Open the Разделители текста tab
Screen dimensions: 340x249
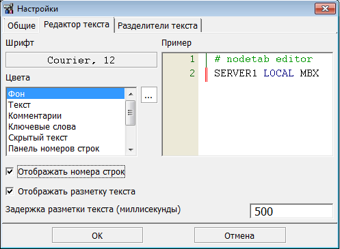coord(157,25)
